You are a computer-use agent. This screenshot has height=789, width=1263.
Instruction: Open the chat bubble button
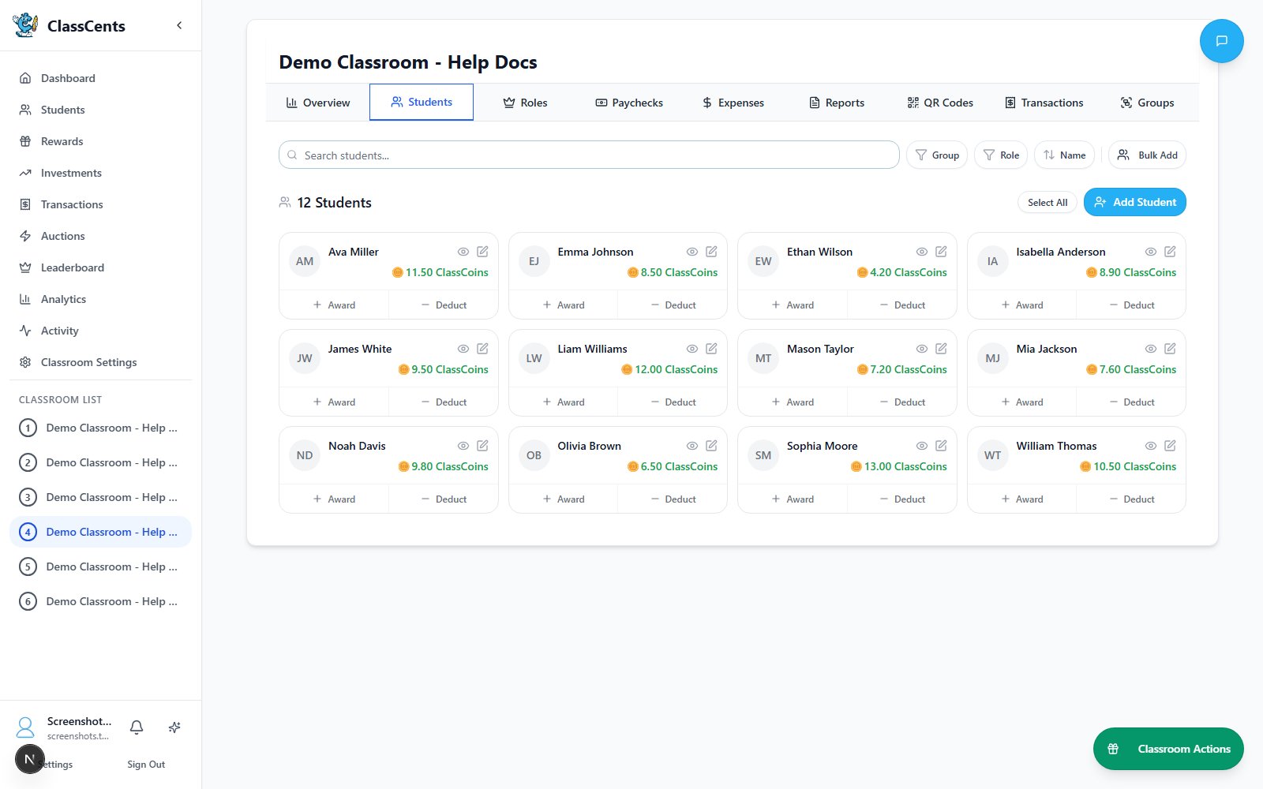(x=1221, y=41)
